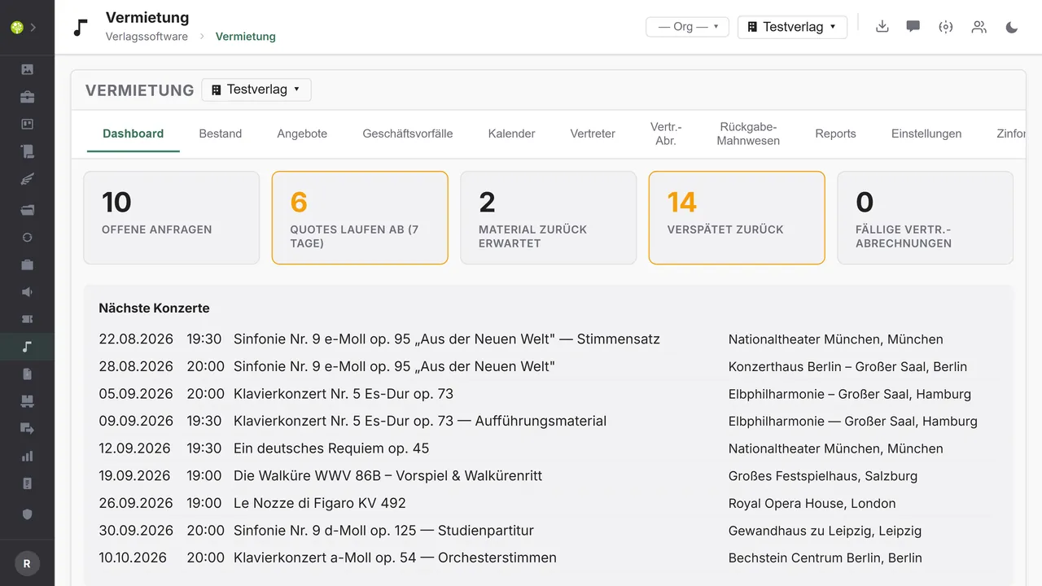
Task: Open the Verspätet zurück card
Action: click(737, 217)
